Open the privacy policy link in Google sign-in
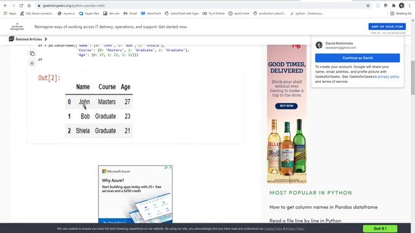This screenshot has width=415, height=233. (x=388, y=76)
